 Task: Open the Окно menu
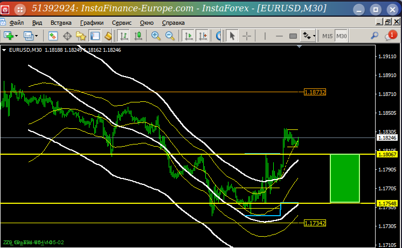(147, 23)
